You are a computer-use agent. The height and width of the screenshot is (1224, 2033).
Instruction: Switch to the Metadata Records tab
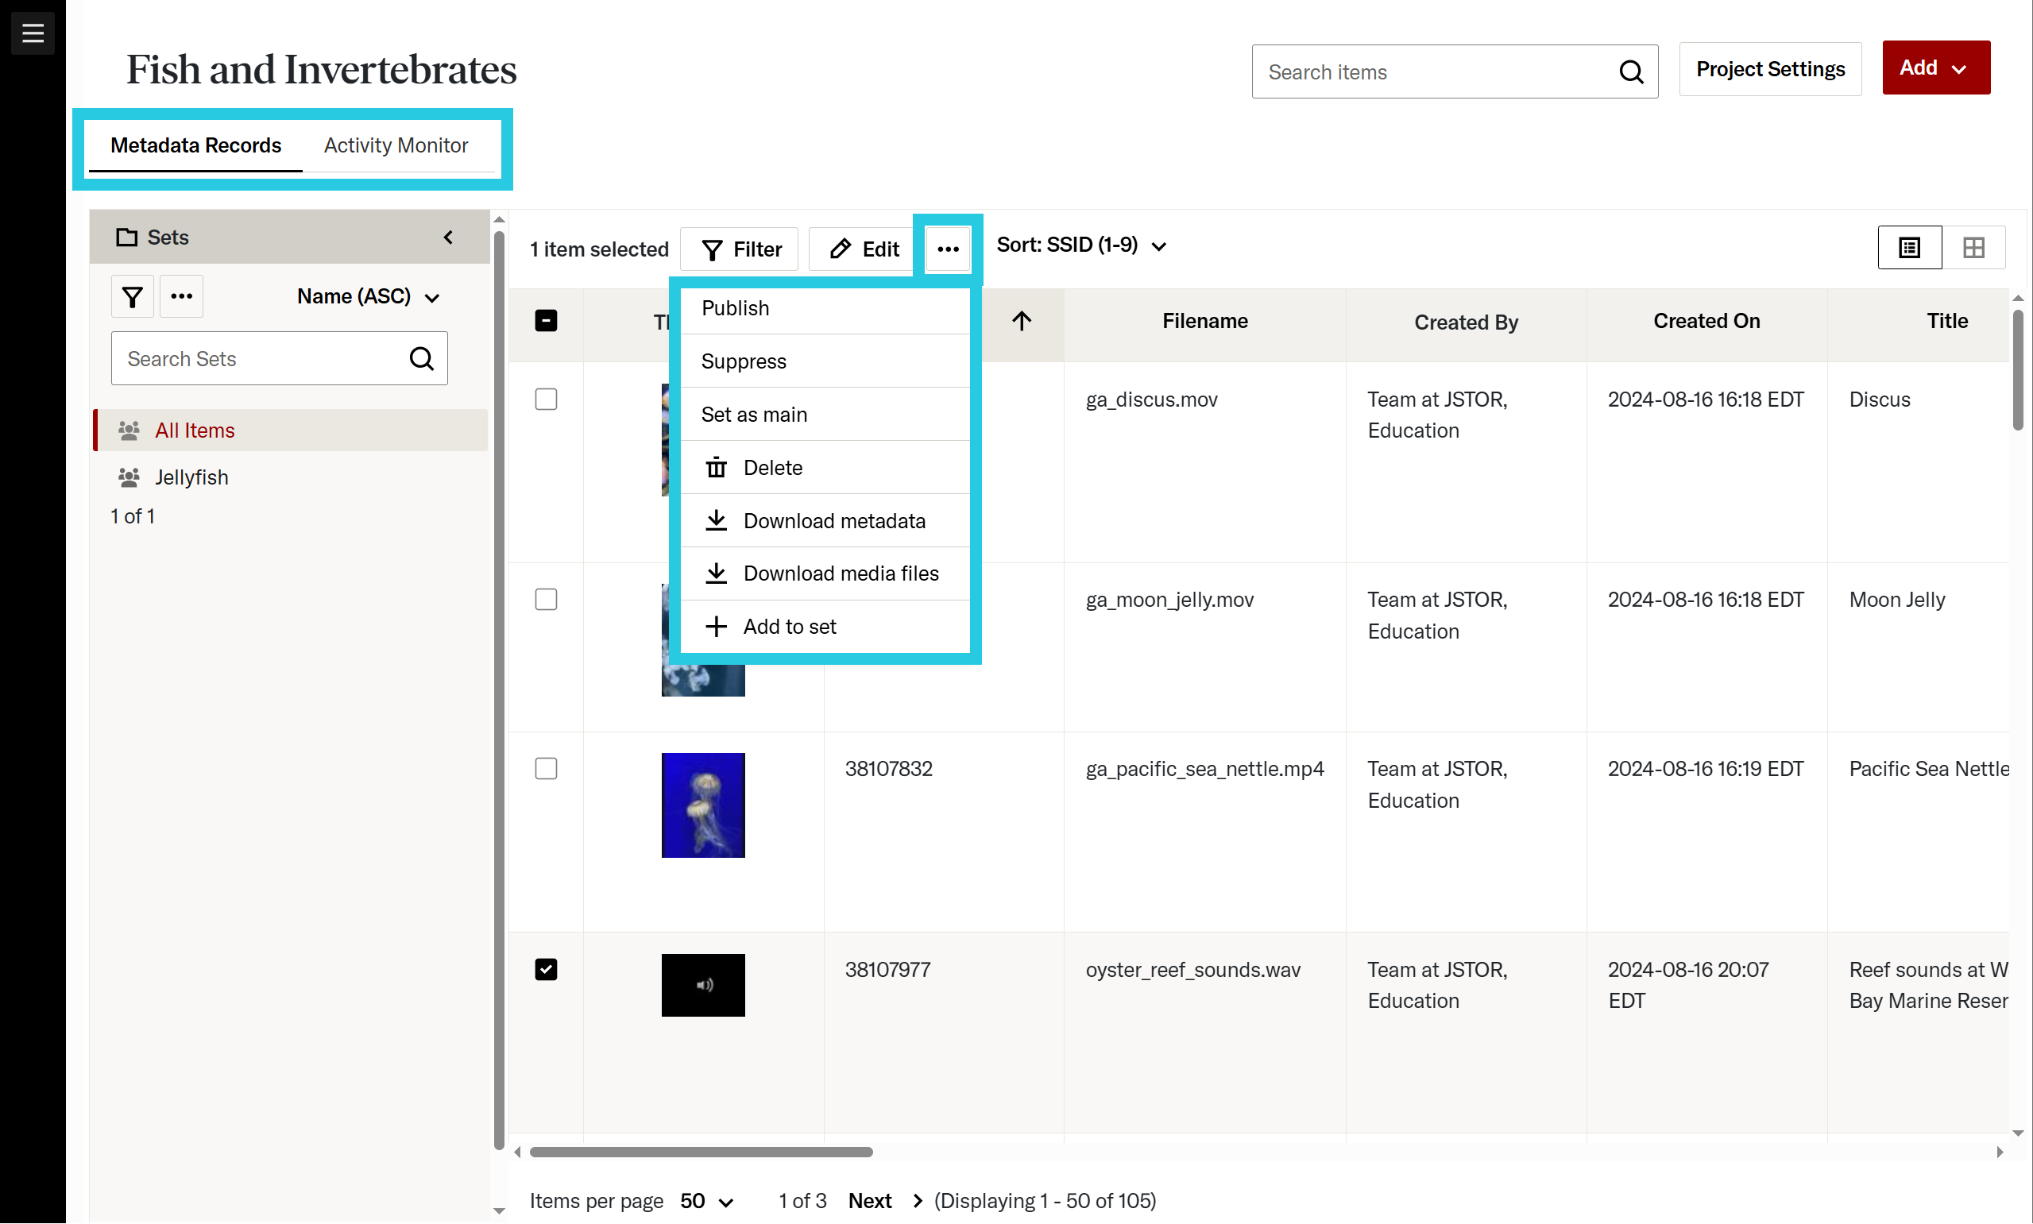coord(195,145)
